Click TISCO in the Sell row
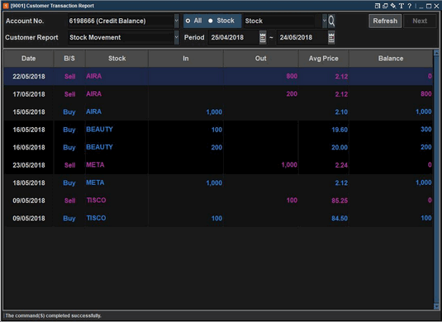The width and height of the screenshot is (442, 322). click(96, 201)
